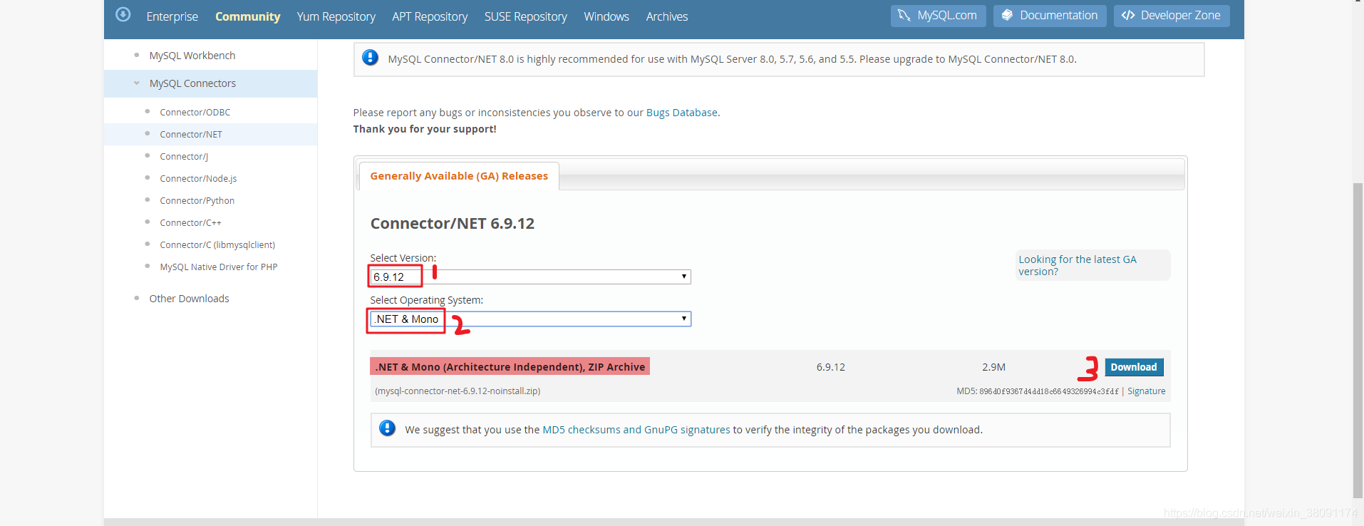Select MySQL Connectors in sidebar
The image size is (1364, 526).
[x=192, y=83]
